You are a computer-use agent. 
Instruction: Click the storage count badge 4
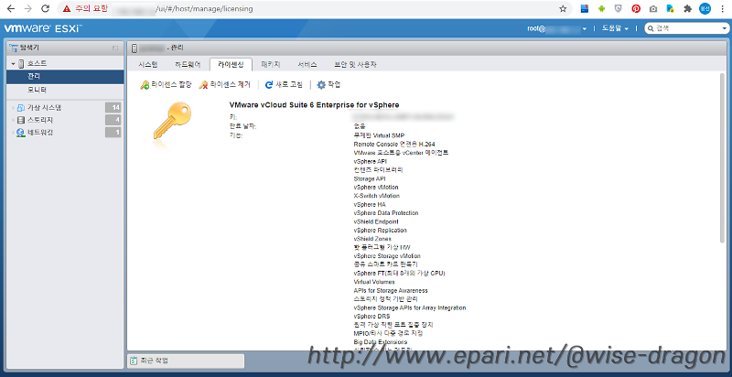click(113, 121)
